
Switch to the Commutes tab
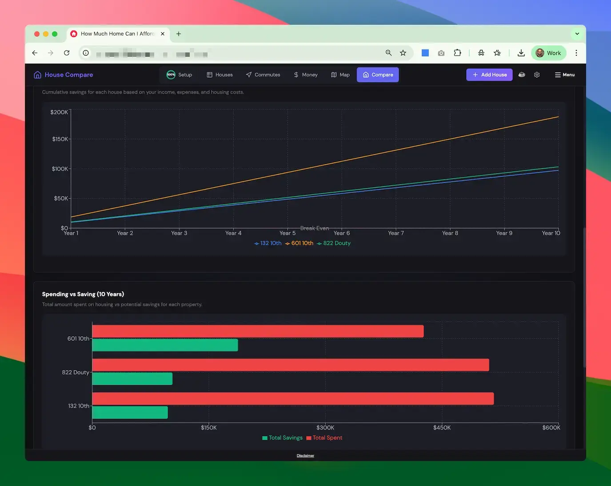(x=263, y=75)
